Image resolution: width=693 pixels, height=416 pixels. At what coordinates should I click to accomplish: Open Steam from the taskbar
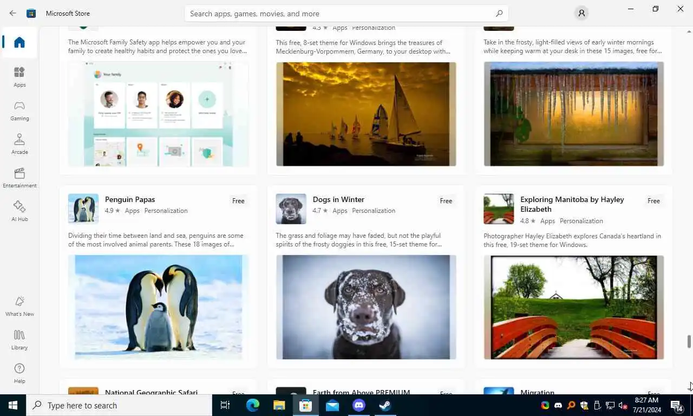pos(385,405)
